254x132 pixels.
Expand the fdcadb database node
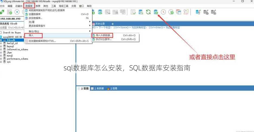coord(1,40)
